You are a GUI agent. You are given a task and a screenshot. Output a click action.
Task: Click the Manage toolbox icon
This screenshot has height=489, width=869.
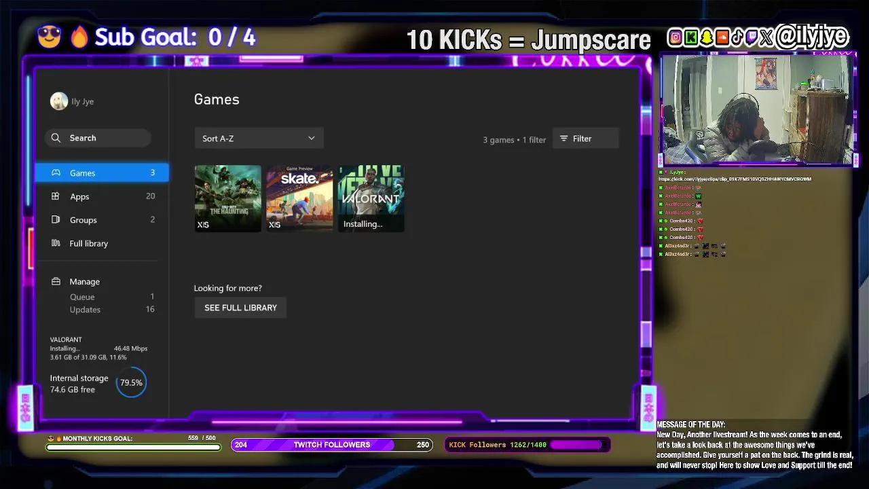pyautogui.click(x=56, y=281)
